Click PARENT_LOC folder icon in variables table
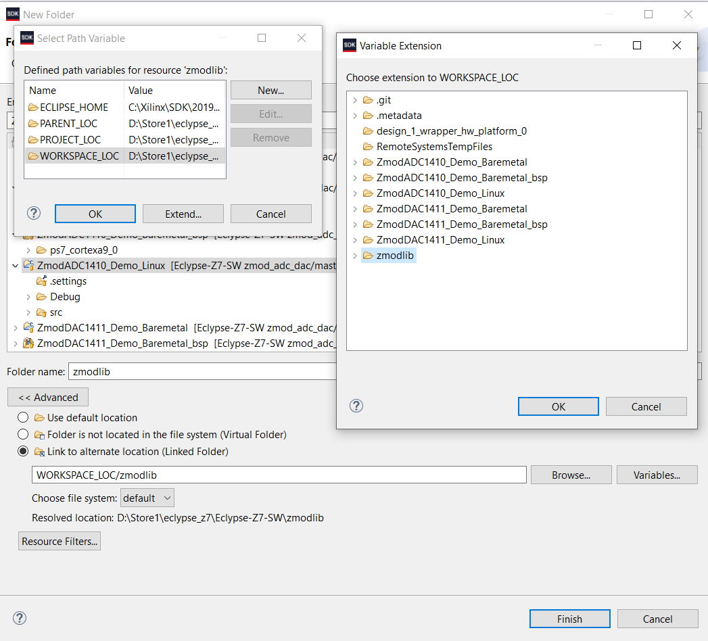708x641 pixels. [x=33, y=124]
